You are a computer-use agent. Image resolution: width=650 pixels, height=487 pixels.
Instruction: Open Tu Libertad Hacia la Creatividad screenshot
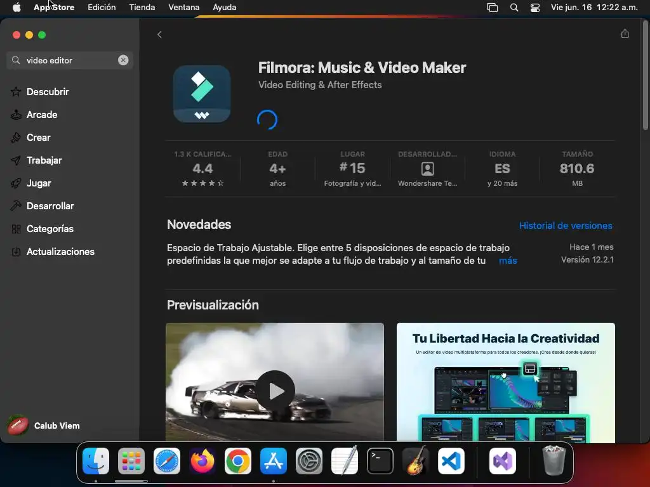506,382
